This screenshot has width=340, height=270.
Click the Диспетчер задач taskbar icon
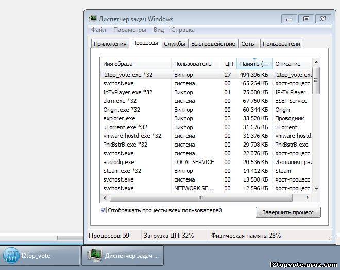click(x=94, y=255)
